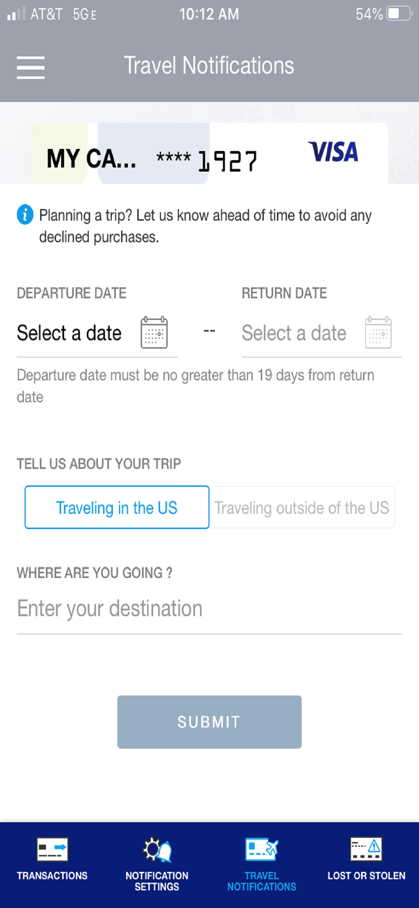Image resolution: width=419 pixels, height=908 pixels.
Task: Open the departure date calendar icon
Action: (x=154, y=332)
